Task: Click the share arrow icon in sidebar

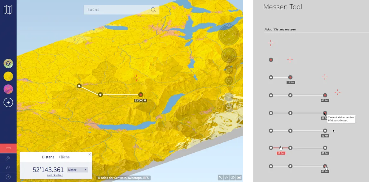Action: click(8, 167)
